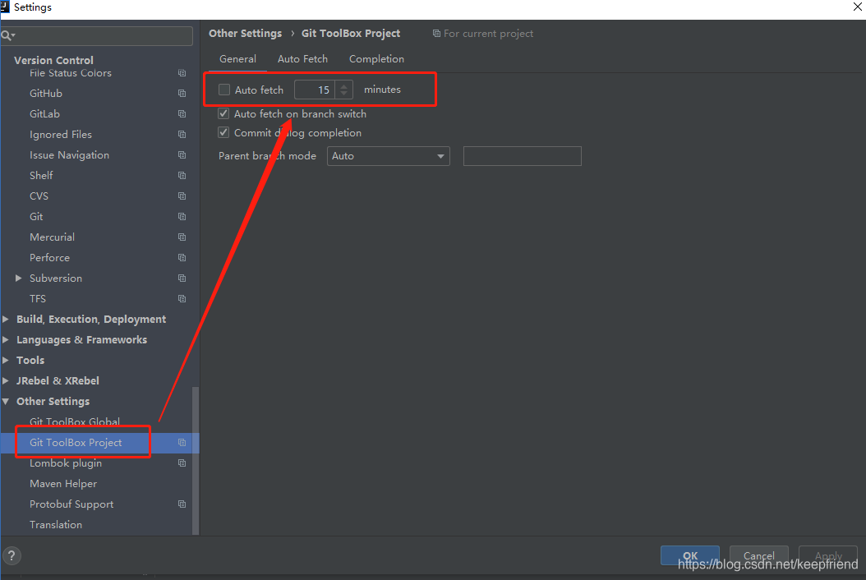Screen dimensions: 866x580
Task: Select Issue Navigation settings
Action: 70,155
